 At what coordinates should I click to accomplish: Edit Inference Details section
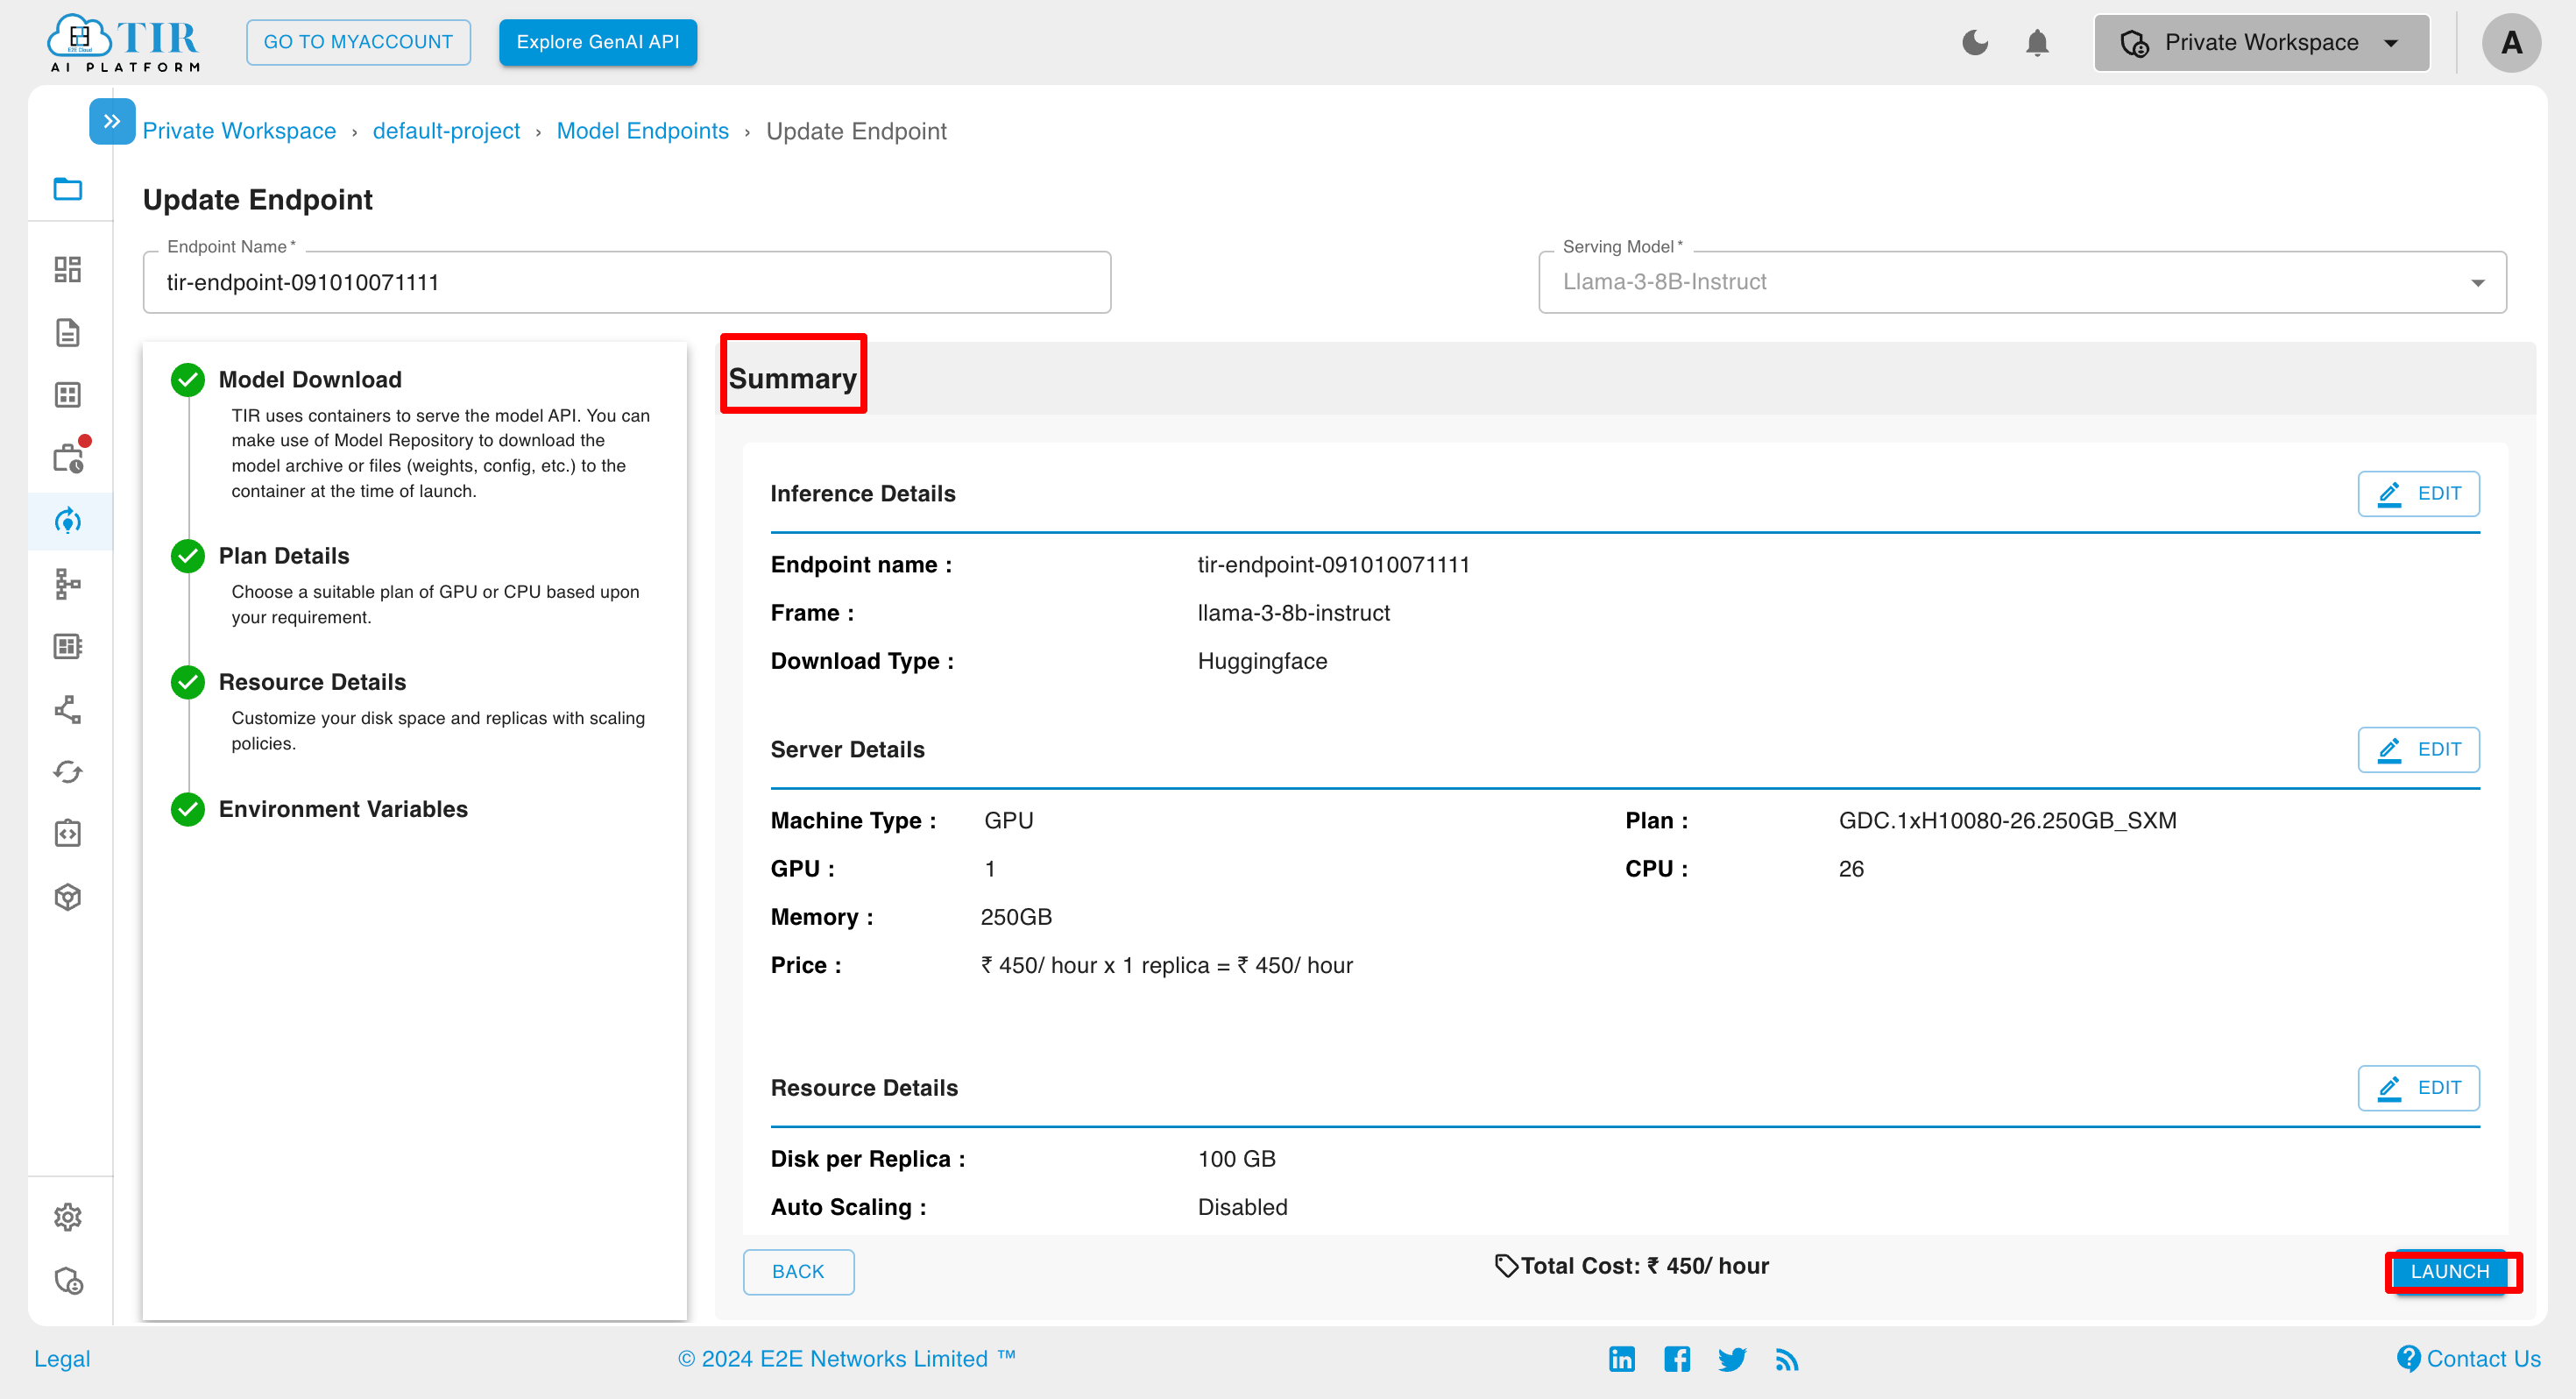point(2418,494)
